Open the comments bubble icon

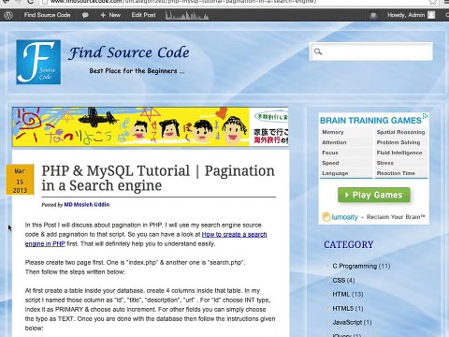click(x=85, y=15)
